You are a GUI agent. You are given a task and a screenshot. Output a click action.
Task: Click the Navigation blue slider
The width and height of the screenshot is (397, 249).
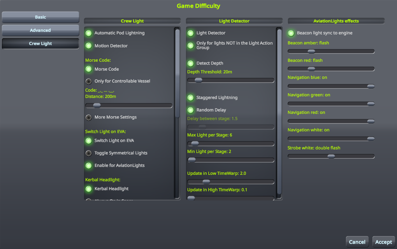point(331,86)
